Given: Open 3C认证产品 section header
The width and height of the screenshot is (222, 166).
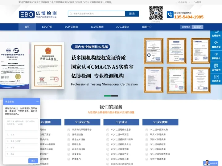Looking at the screenshot, I should (82, 122).
